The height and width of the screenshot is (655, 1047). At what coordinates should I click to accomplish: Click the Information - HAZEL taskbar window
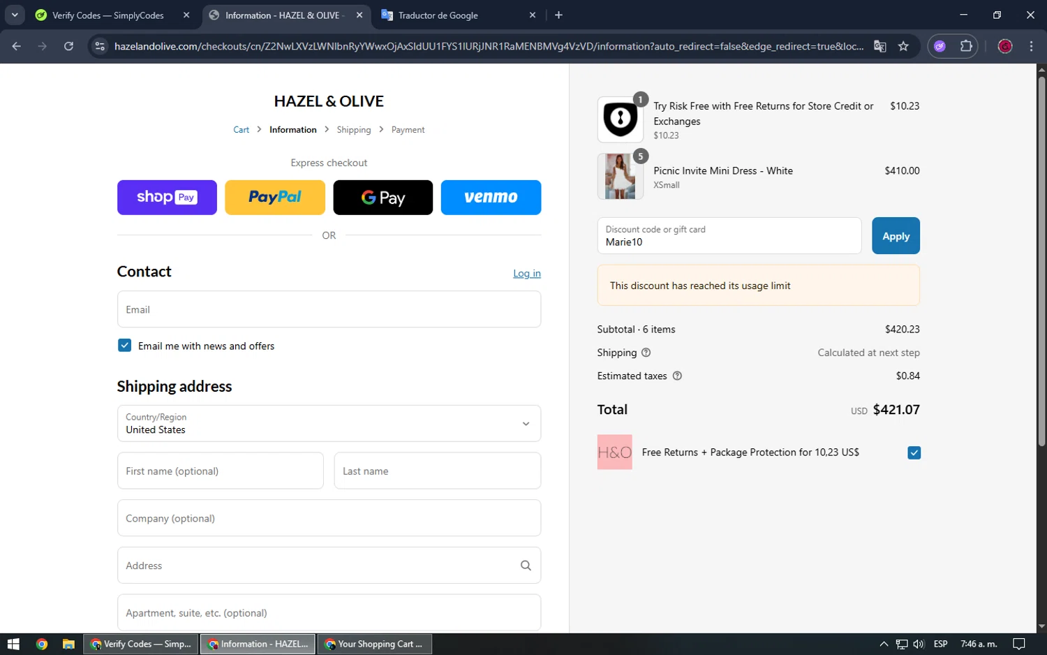258,644
